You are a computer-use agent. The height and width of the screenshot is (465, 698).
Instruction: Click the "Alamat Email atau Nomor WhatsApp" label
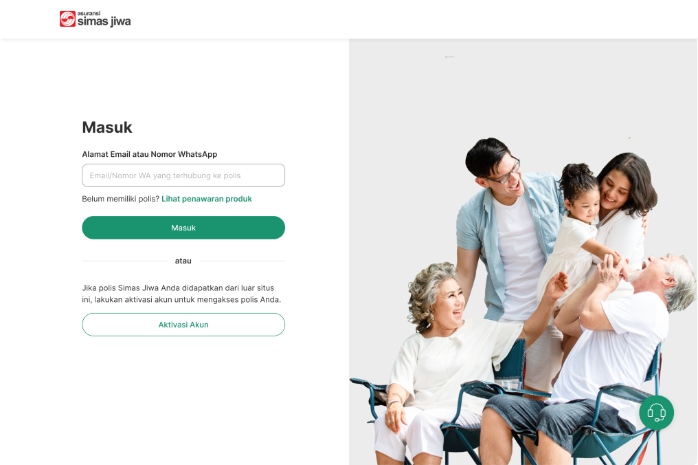click(x=150, y=154)
